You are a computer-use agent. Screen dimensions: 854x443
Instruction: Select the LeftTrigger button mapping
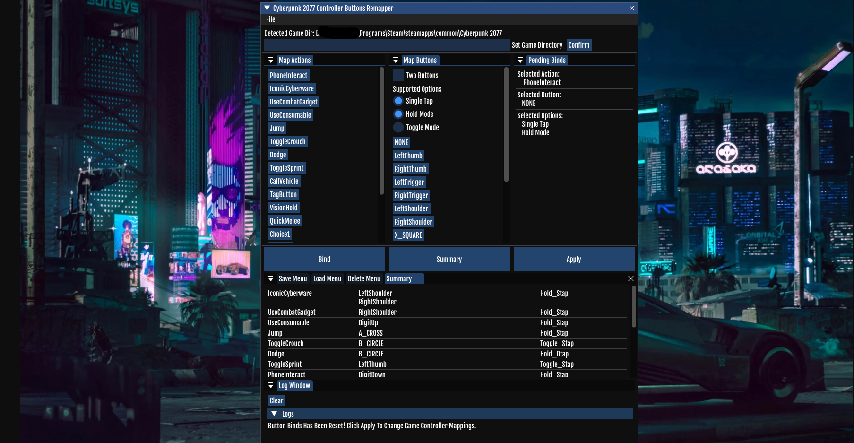click(409, 182)
